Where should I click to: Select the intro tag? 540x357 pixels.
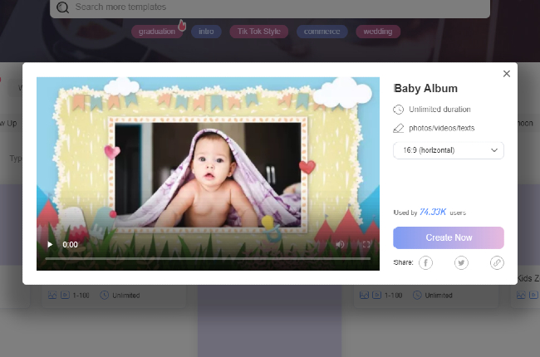pos(206,32)
